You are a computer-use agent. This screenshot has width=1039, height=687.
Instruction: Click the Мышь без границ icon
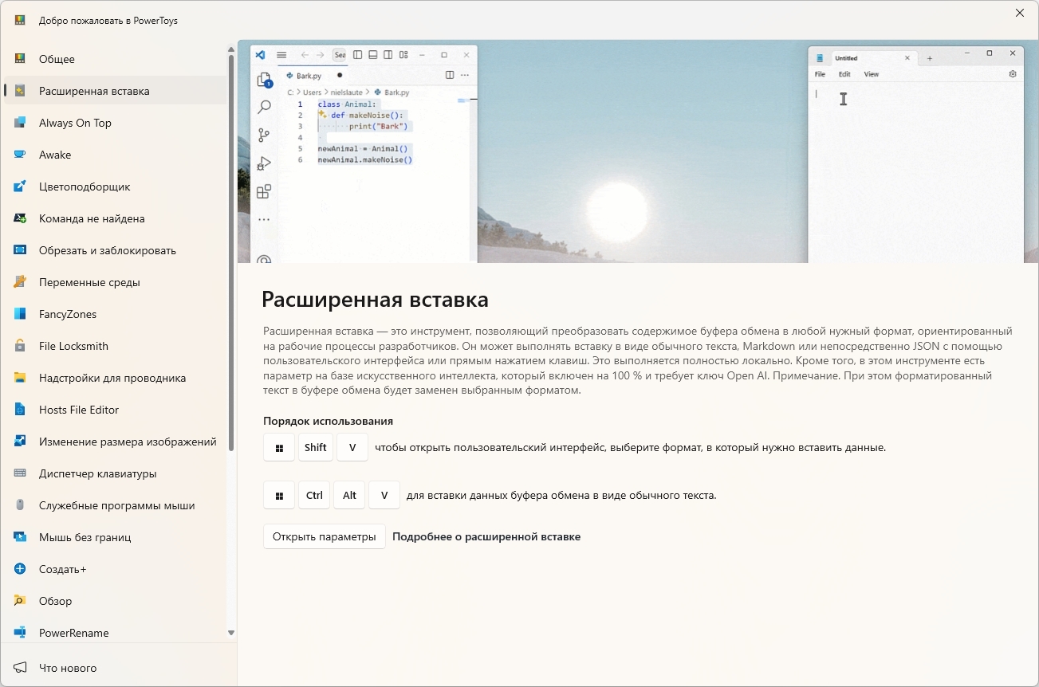(x=21, y=537)
